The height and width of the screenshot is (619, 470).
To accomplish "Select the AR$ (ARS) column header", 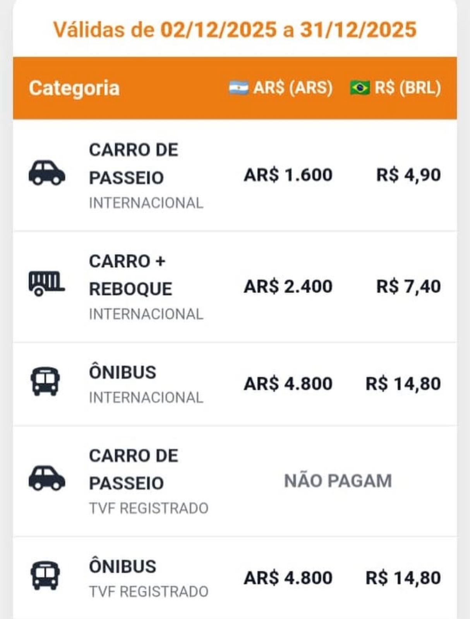I will [x=293, y=88].
